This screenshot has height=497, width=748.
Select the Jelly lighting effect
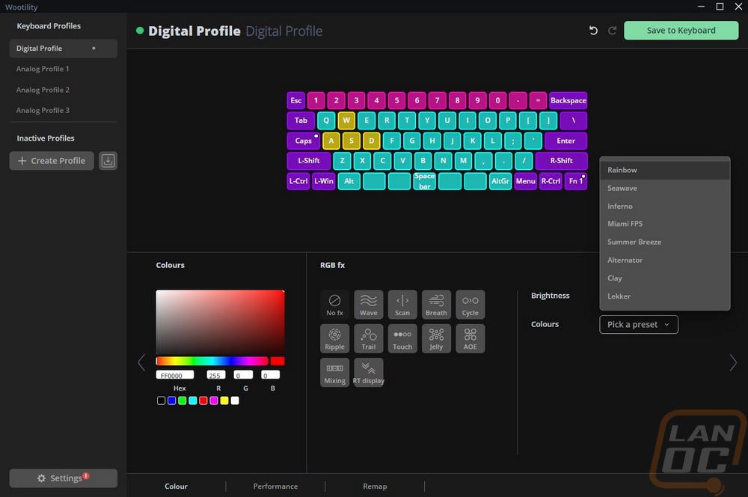pyautogui.click(x=436, y=338)
